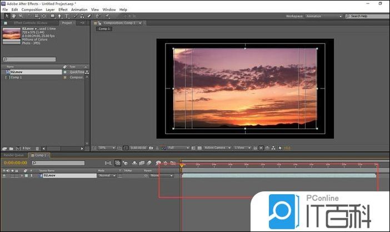
Task: Select the Zoom magnifier tool
Action: coord(21,16)
